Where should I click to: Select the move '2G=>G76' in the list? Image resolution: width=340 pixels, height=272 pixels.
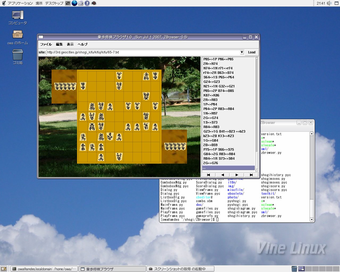(211, 163)
